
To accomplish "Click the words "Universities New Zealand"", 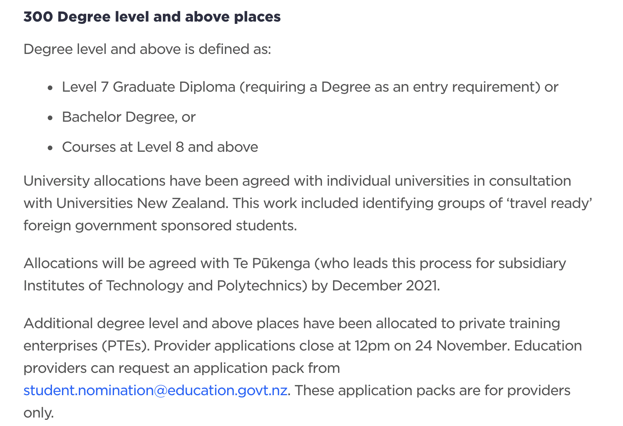I will coord(141,203).
